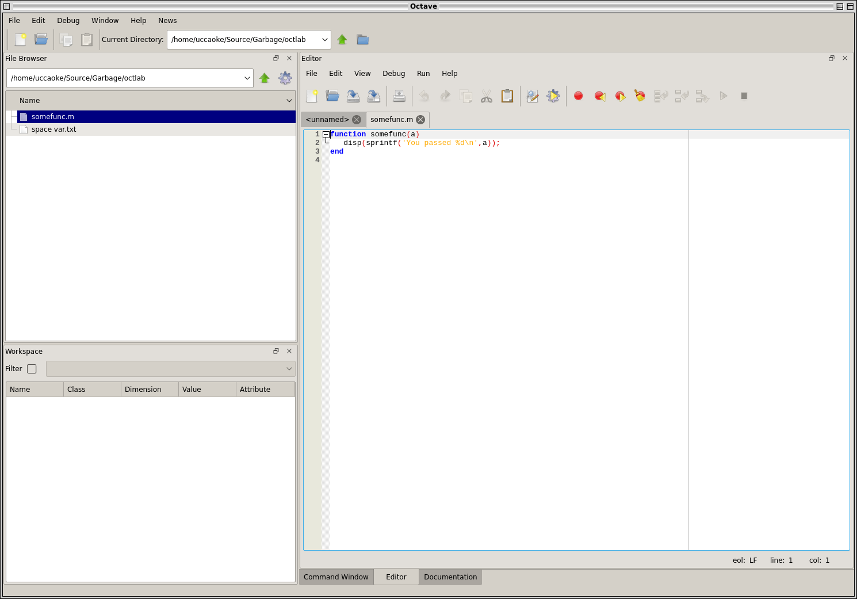Open the Workspace filter combo box
The height and width of the screenshot is (599, 857).
tap(171, 369)
